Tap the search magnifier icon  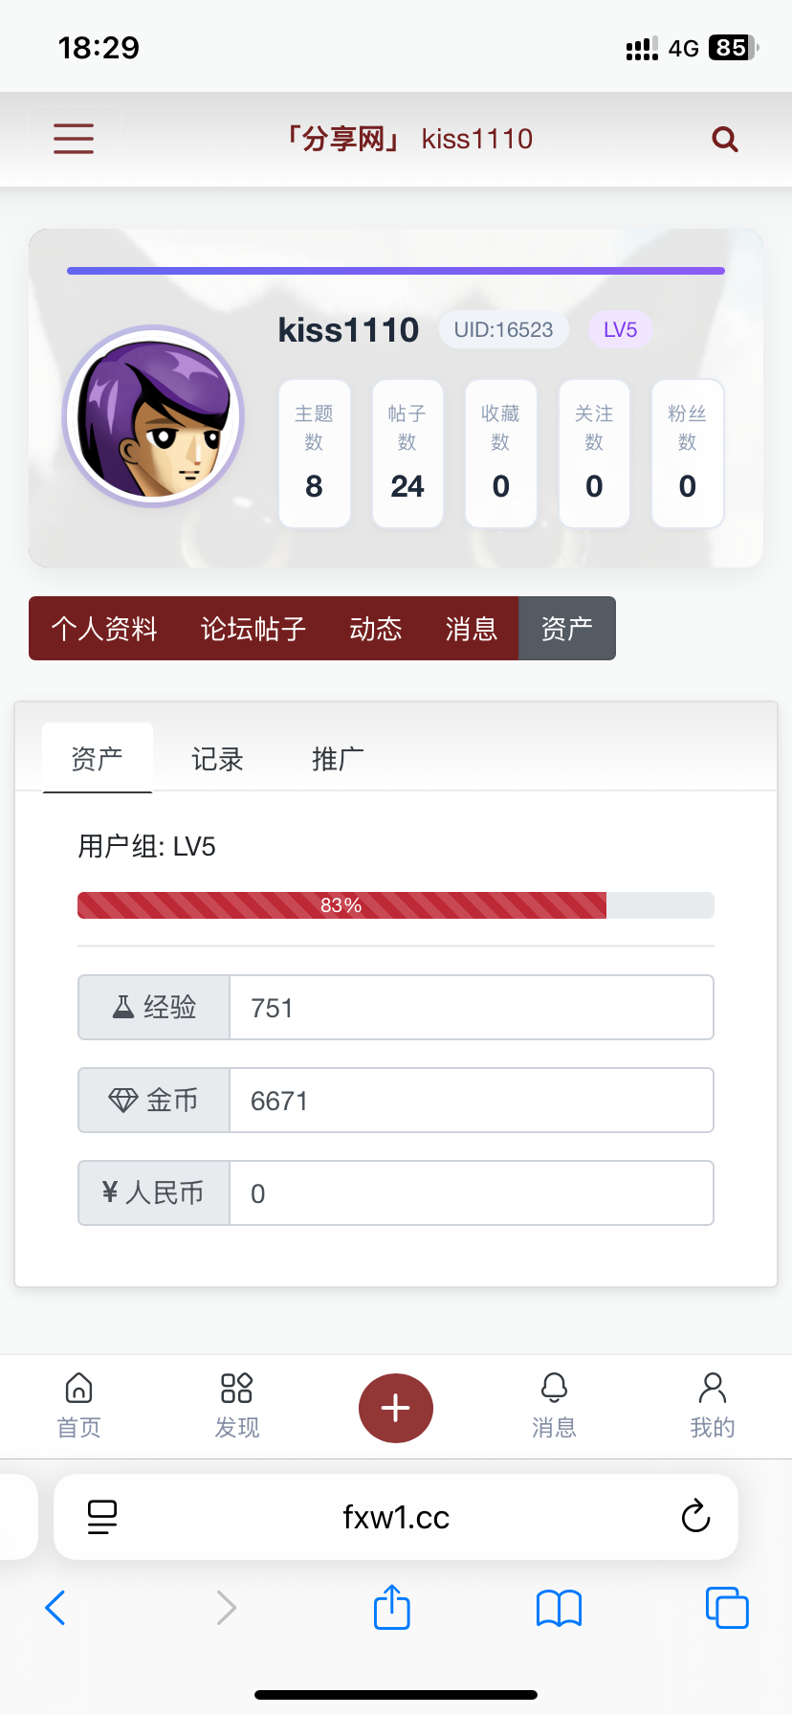coord(725,140)
